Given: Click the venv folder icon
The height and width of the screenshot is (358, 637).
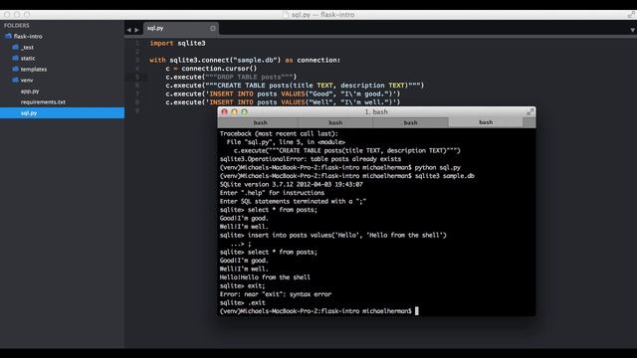Looking at the screenshot, I should click(16, 80).
